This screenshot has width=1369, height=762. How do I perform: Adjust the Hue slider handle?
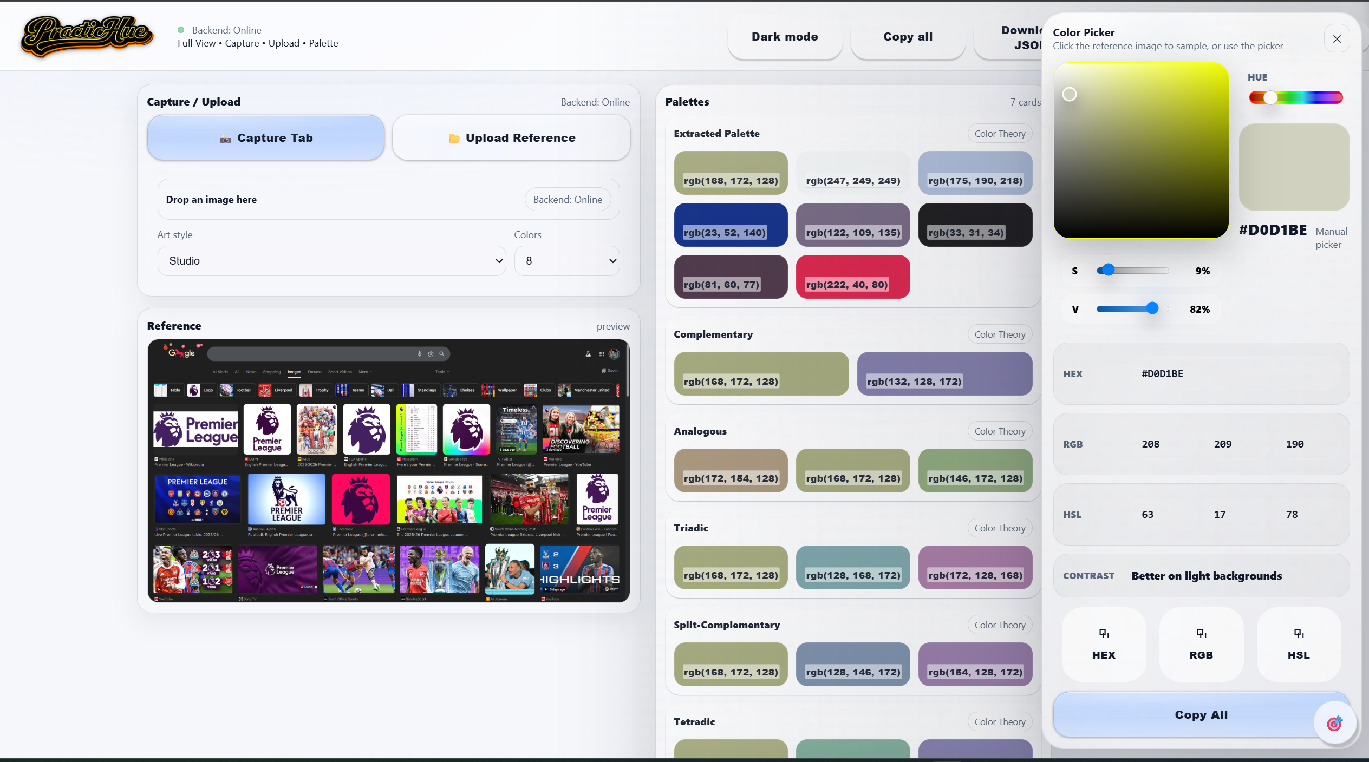tap(1269, 97)
